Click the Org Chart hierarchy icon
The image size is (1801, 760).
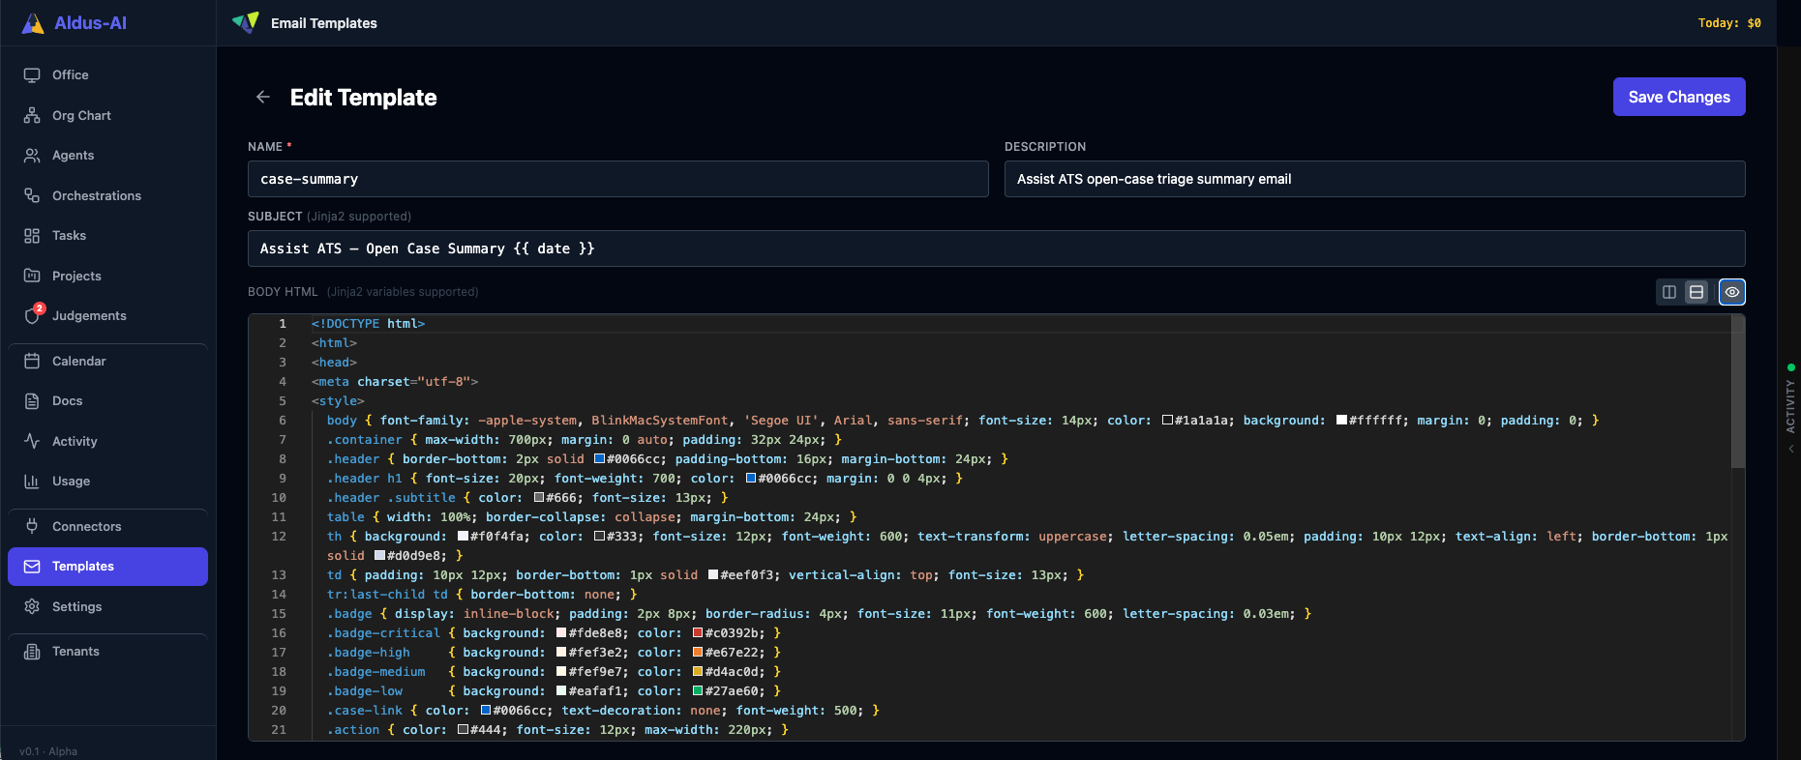tap(32, 115)
